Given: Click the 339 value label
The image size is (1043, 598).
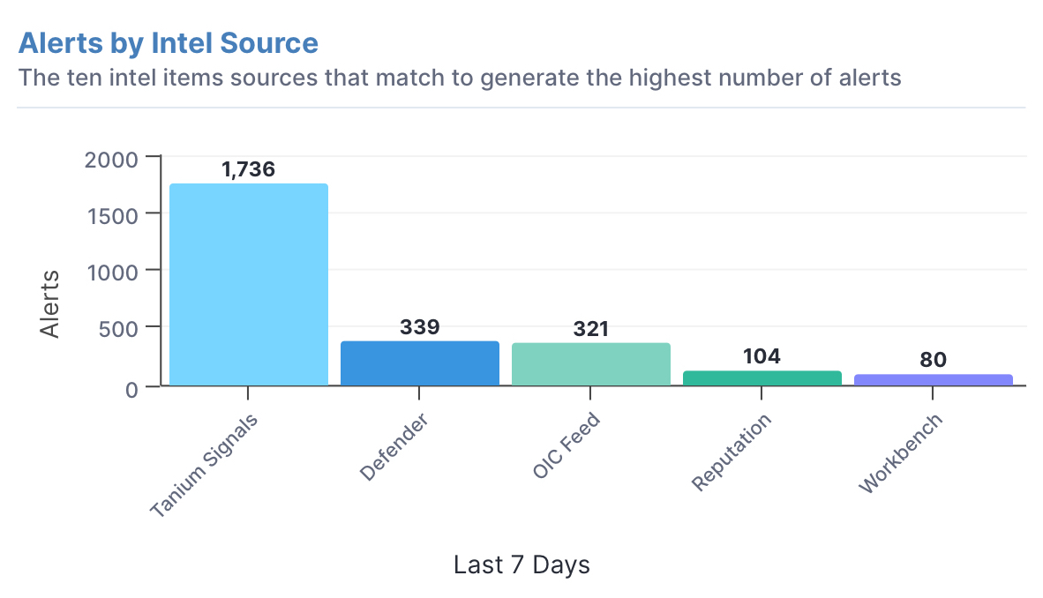Looking at the screenshot, I should 420,326.
